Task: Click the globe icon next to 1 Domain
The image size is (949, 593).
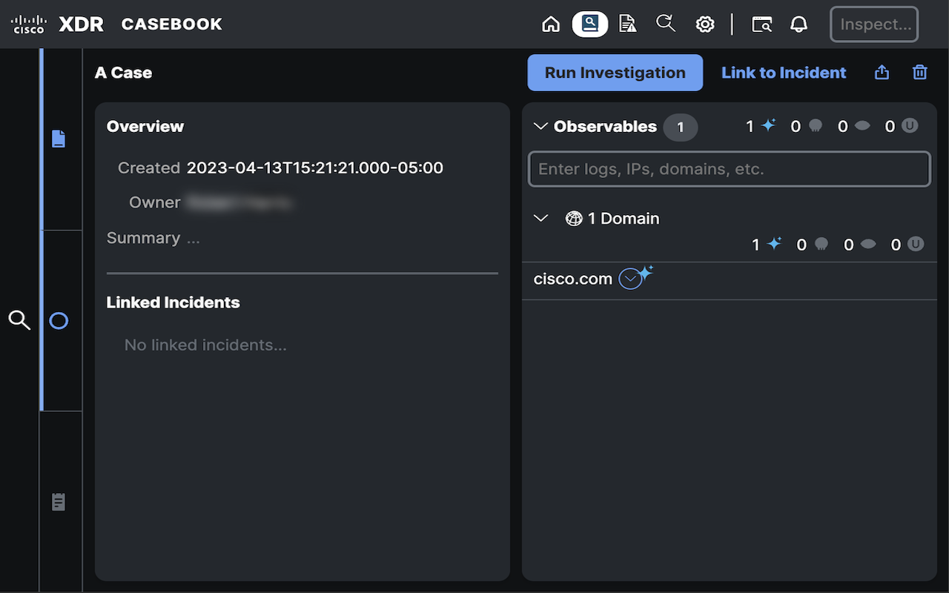Action: 574,219
